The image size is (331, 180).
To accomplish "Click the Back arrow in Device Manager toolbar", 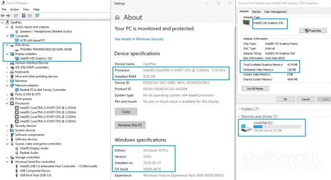I will click(3, 15).
